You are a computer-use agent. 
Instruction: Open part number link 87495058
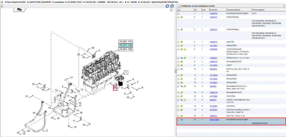(213, 49)
